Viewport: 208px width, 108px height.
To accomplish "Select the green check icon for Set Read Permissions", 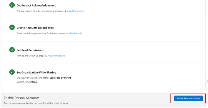I will pyautogui.click(x=12, y=50).
